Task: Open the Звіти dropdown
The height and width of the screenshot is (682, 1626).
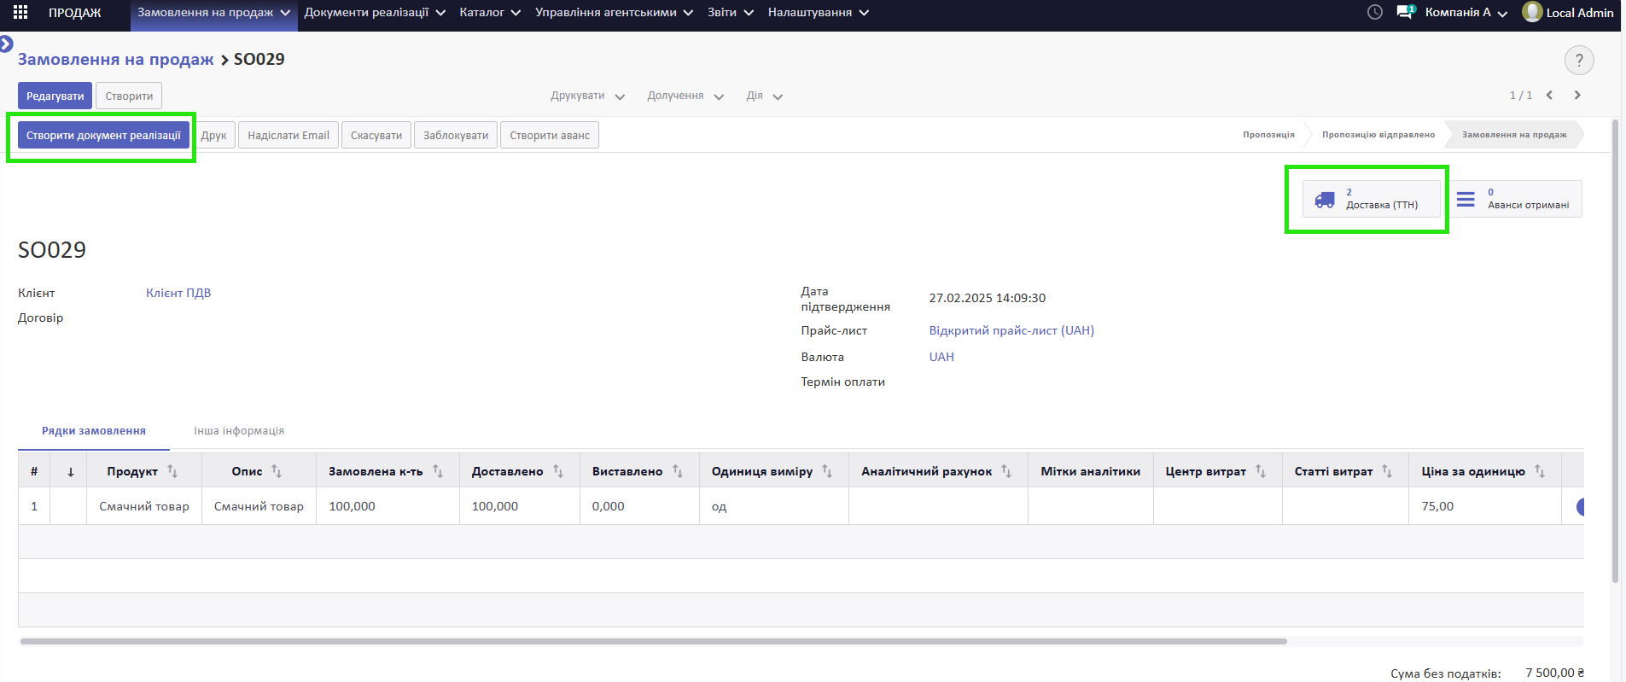Action: point(731,13)
